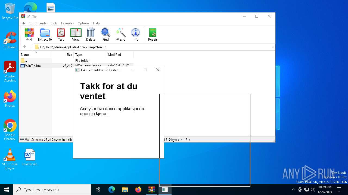This screenshot has height=195, width=348.
Task: Open the Tools menu
Action: pyautogui.click(x=54, y=23)
